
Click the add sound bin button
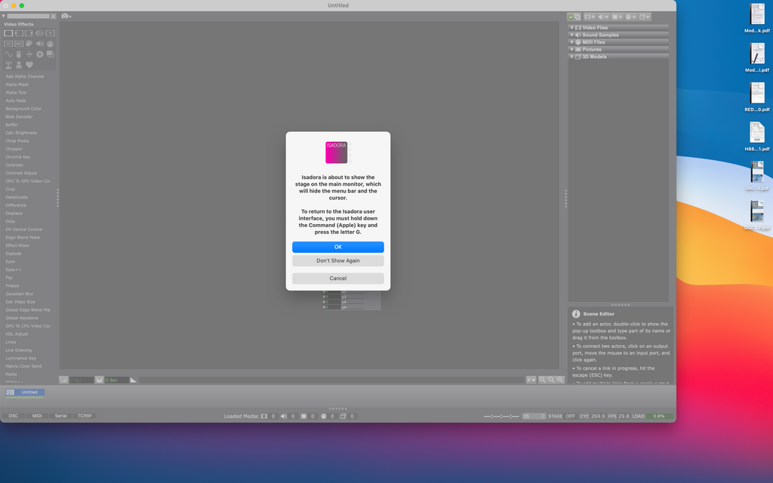click(x=603, y=17)
